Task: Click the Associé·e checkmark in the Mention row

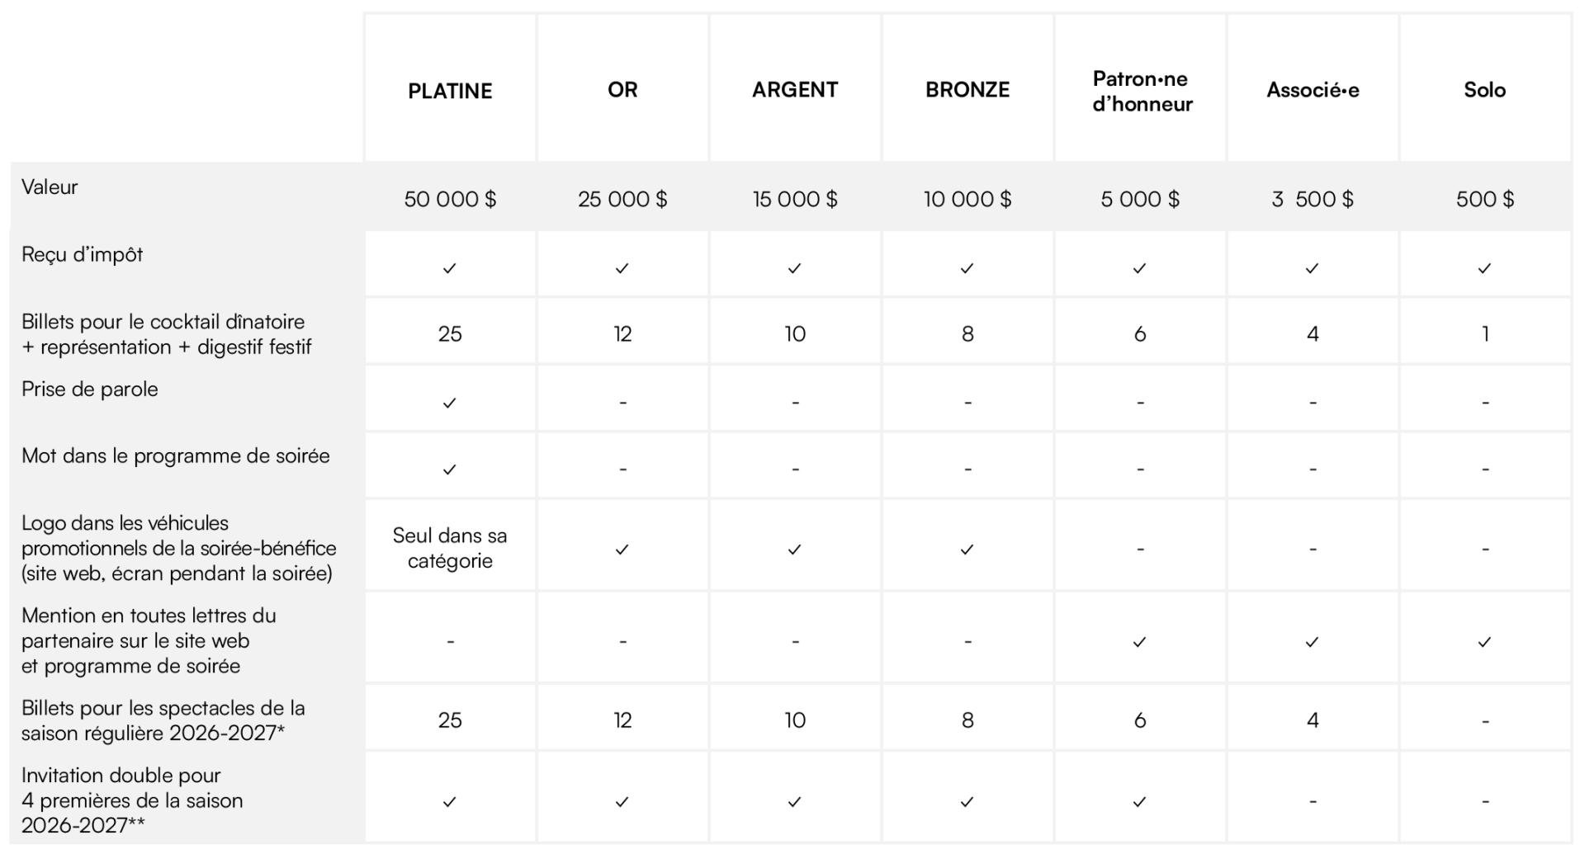Action: click(x=1312, y=642)
